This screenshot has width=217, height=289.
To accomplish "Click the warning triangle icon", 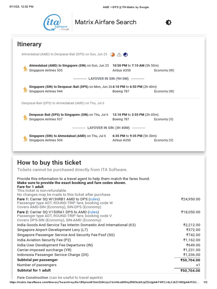I will pos(119,54).
